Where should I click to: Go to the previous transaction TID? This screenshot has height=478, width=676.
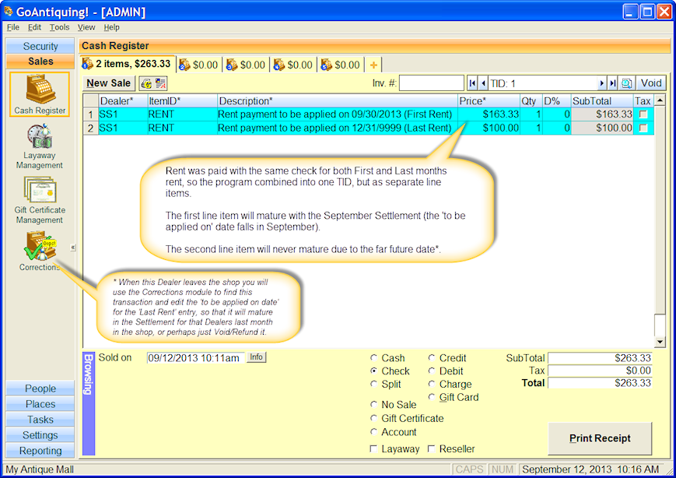pyautogui.click(x=484, y=83)
